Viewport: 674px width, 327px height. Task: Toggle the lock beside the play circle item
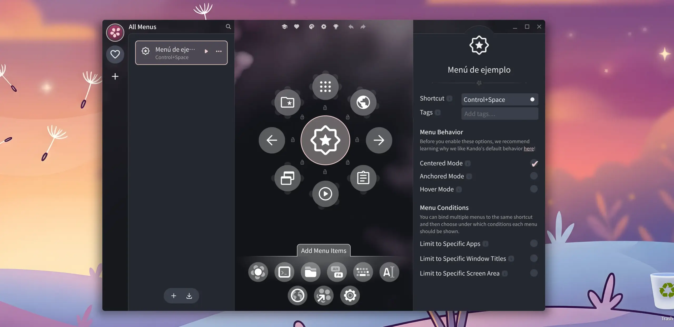click(x=325, y=172)
